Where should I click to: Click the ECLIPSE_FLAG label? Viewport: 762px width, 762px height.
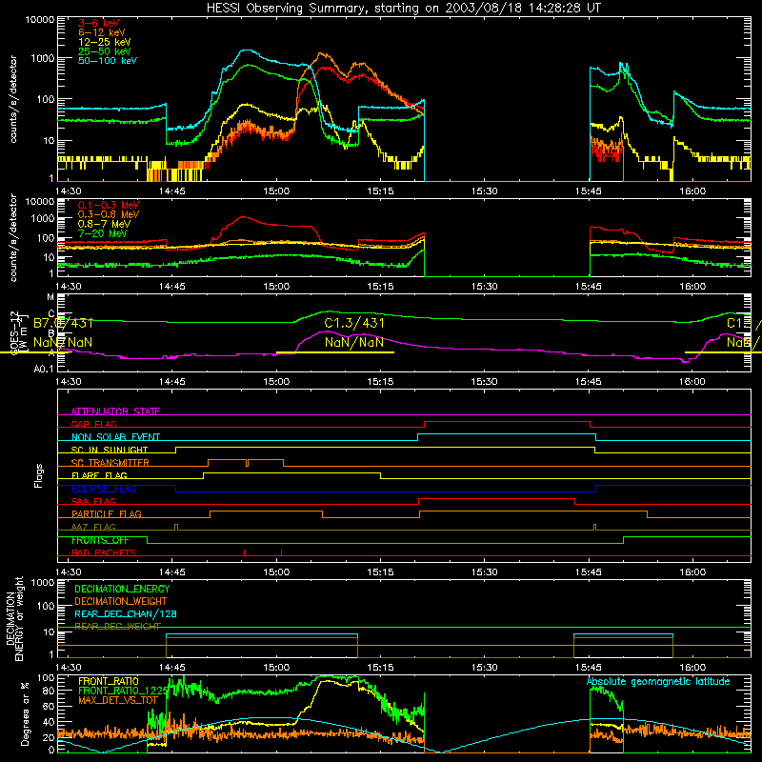[104, 489]
